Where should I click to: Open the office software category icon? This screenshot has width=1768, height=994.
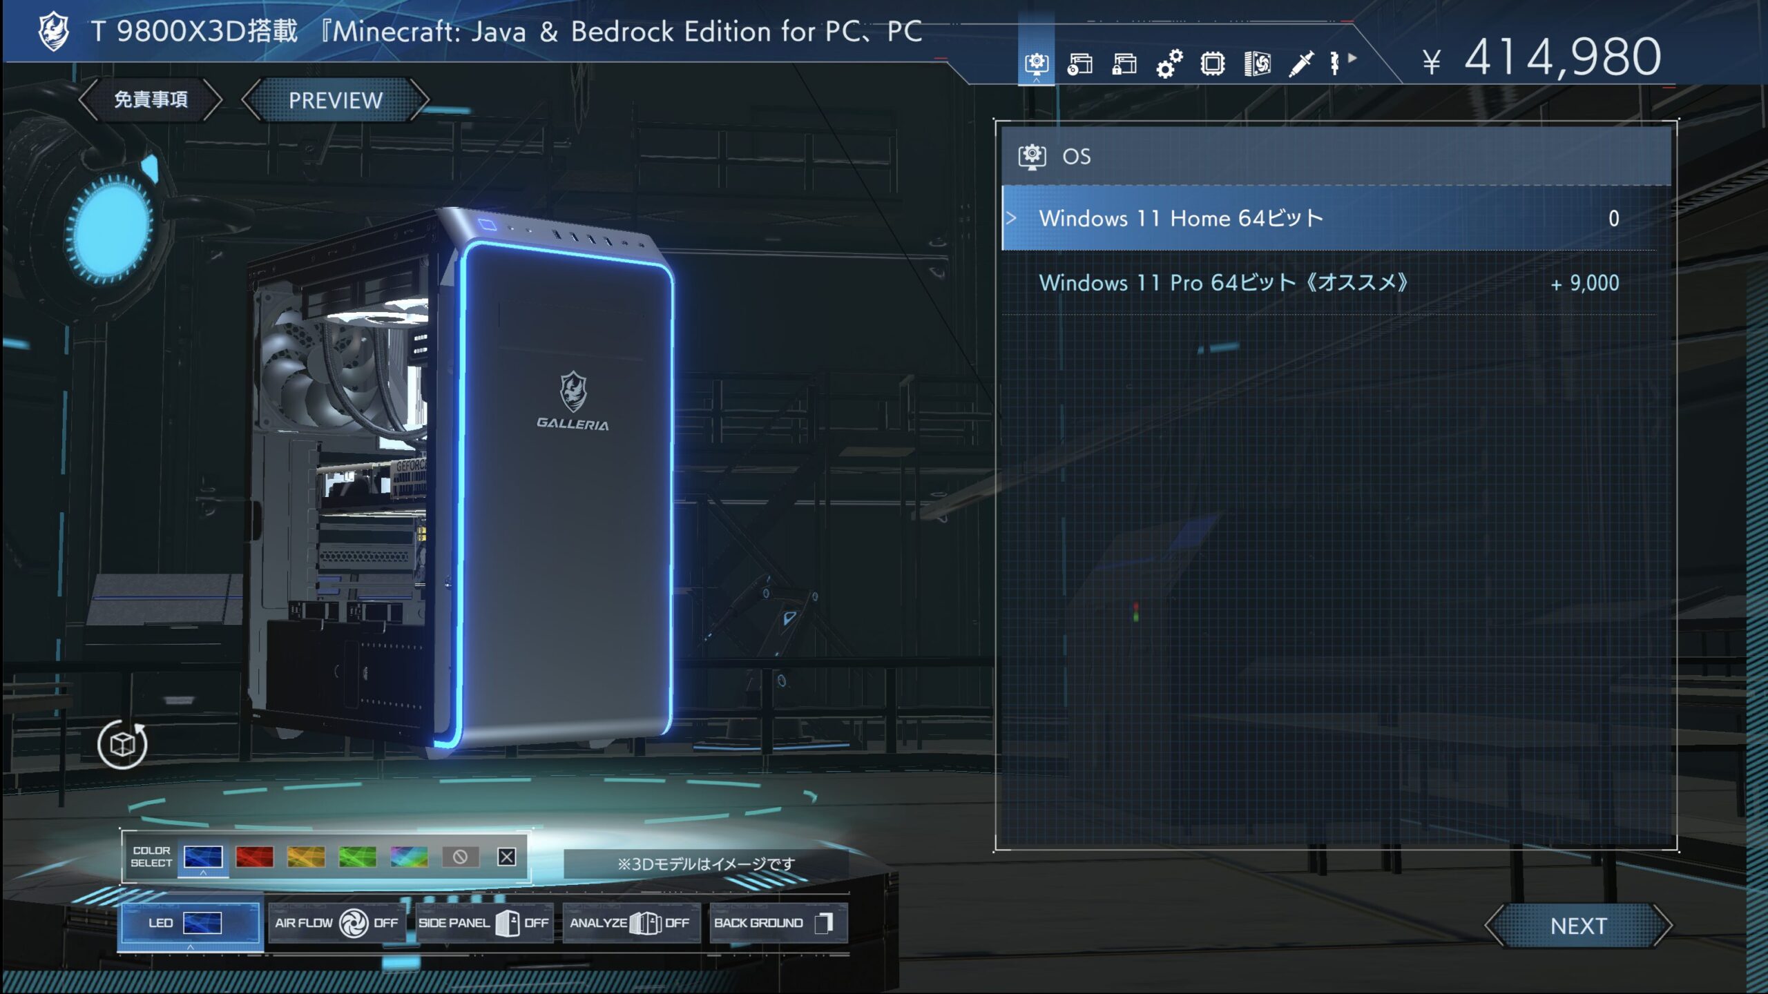tap(1080, 64)
